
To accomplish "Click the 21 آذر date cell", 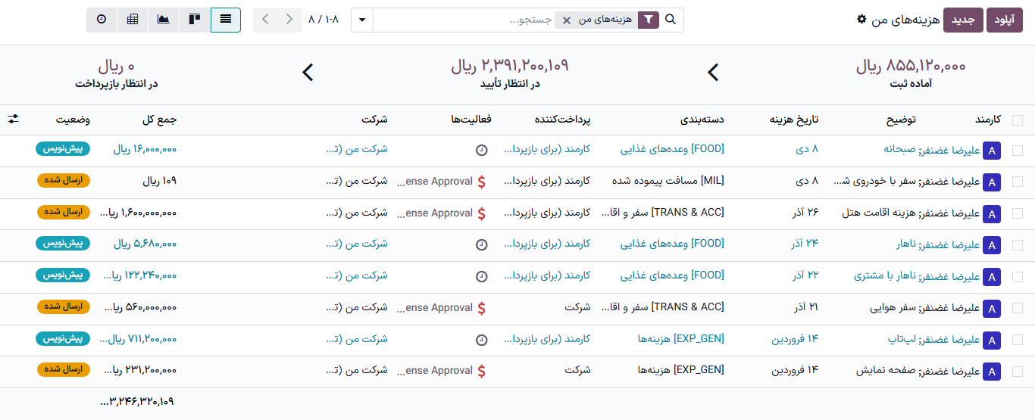I will (x=805, y=307).
